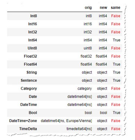Click the 'uint8' orig cell

point(88,48)
